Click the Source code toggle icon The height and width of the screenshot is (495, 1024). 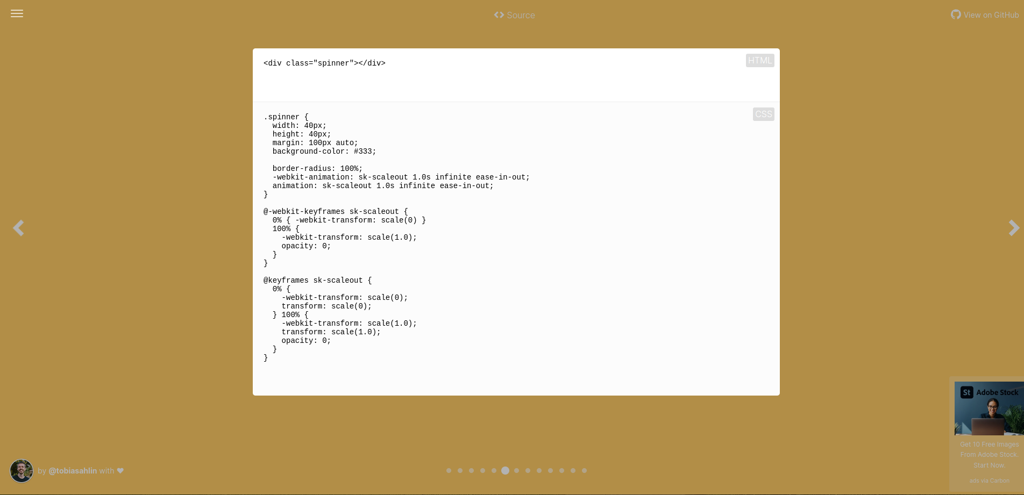499,15
